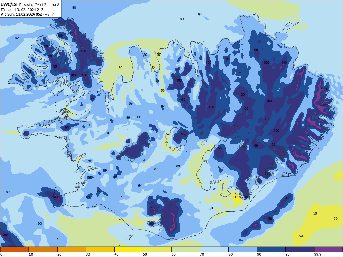Click the '55' humidity value on the map

click(138, 221)
